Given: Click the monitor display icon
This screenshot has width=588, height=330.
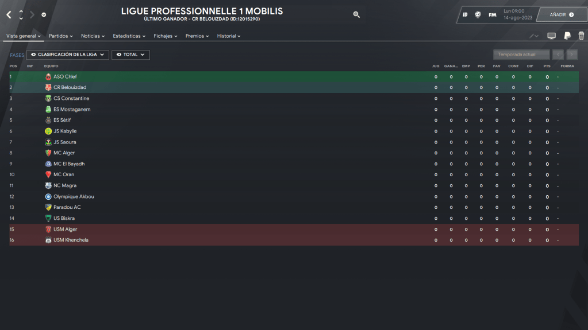Looking at the screenshot, I should [x=552, y=36].
